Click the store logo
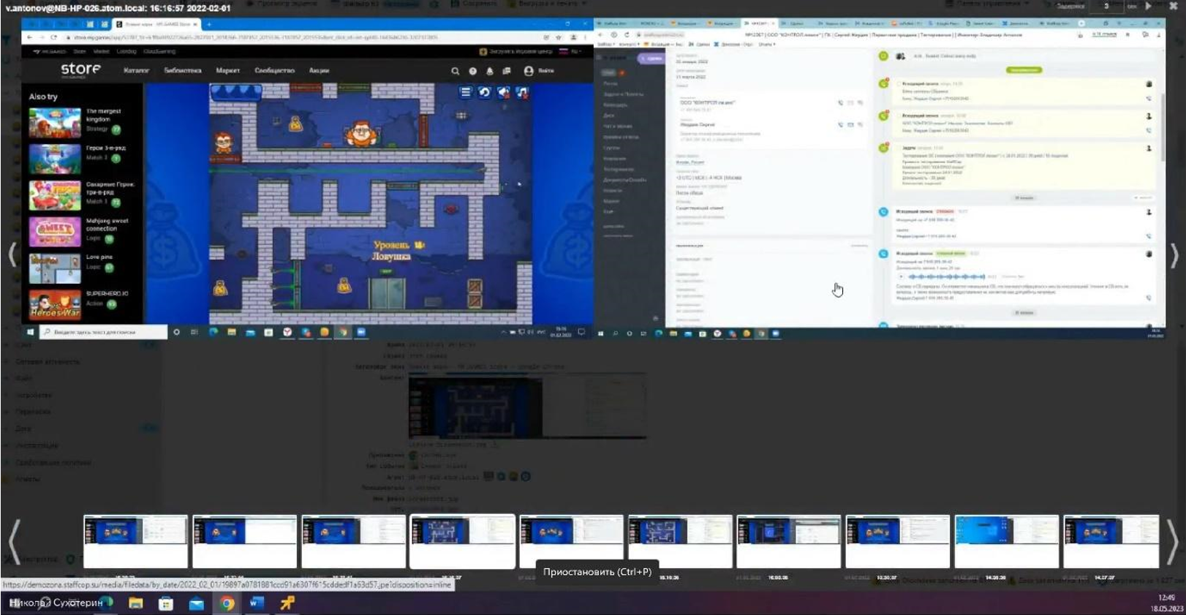Screen dimensions: 1186x615 (80, 69)
